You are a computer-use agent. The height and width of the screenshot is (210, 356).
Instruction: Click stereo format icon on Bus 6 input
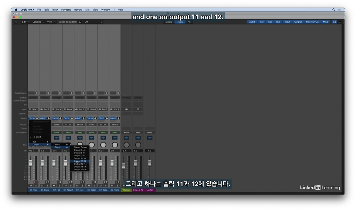(x=88, y=109)
